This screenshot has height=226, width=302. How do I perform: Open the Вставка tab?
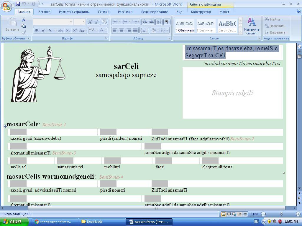(44, 12)
